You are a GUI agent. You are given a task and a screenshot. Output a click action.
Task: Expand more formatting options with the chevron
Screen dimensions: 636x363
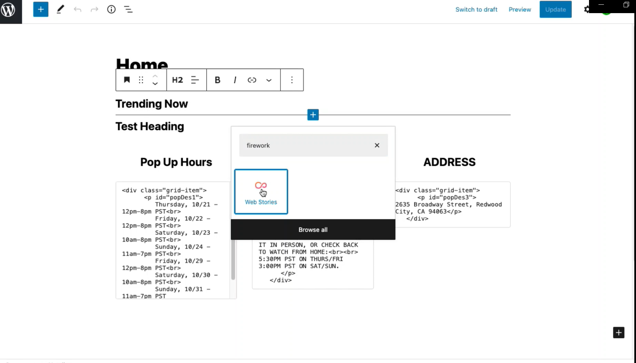click(269, 80)
